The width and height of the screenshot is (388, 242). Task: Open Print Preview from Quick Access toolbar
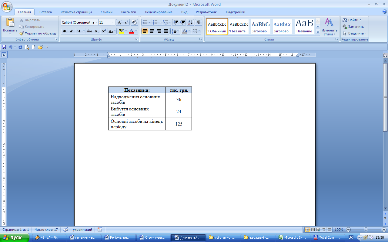(27, 47)
